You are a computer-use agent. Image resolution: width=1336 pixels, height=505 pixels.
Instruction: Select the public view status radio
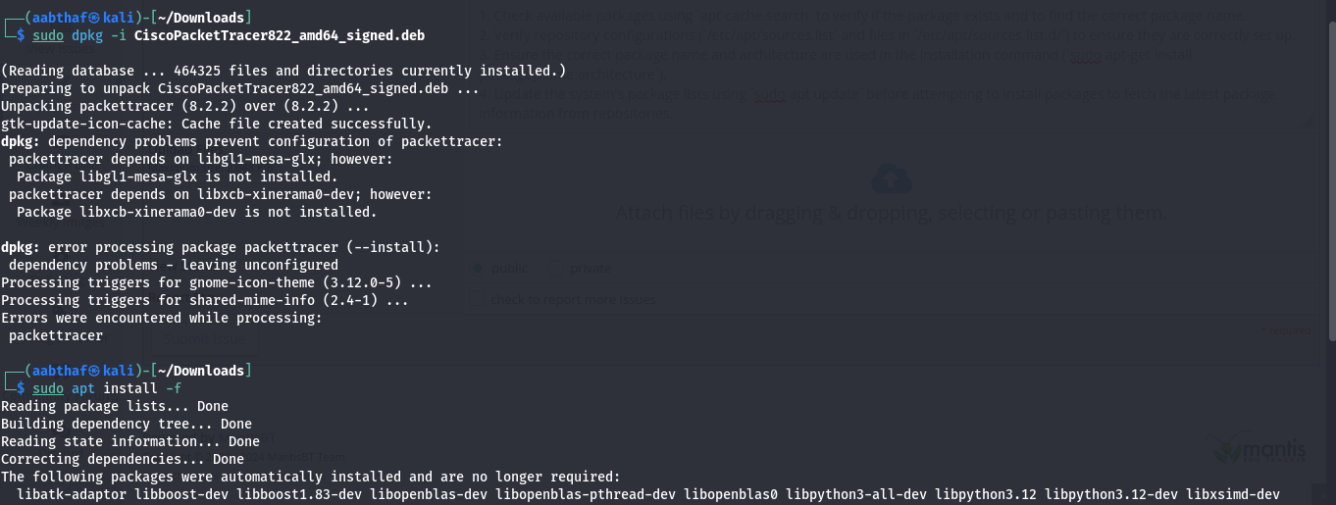[479, 268]
